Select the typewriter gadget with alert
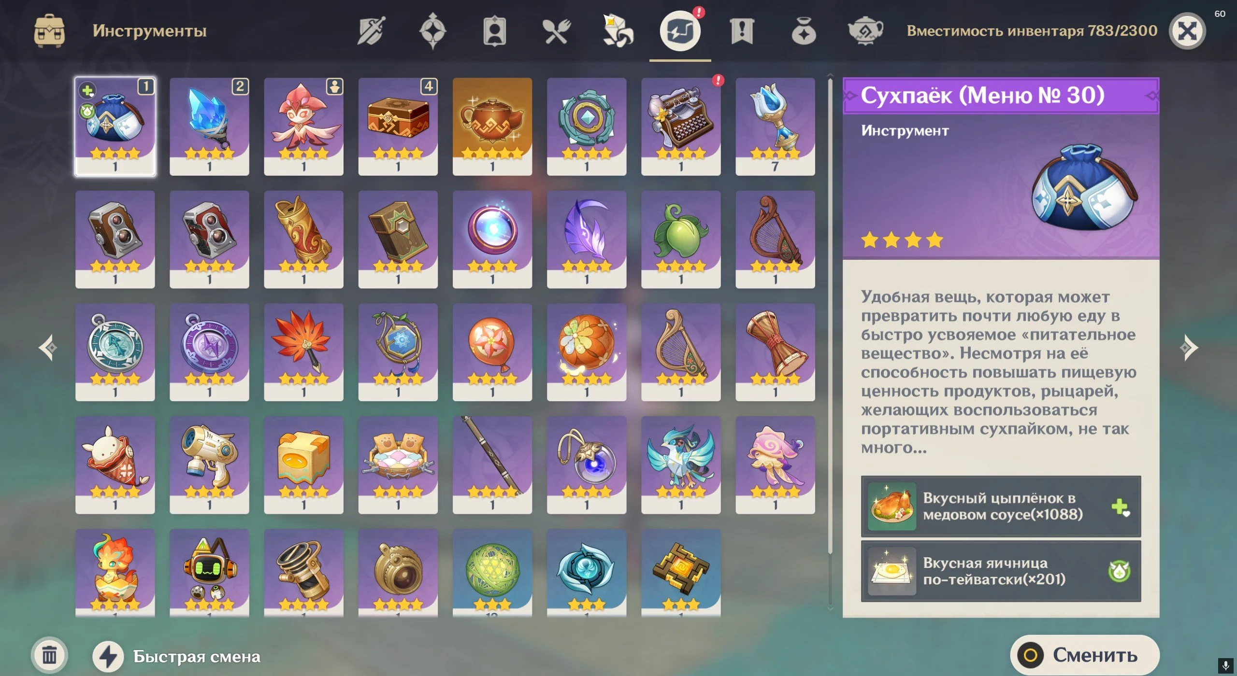Viewport: 1237px width, 676px height. (680, 127)
